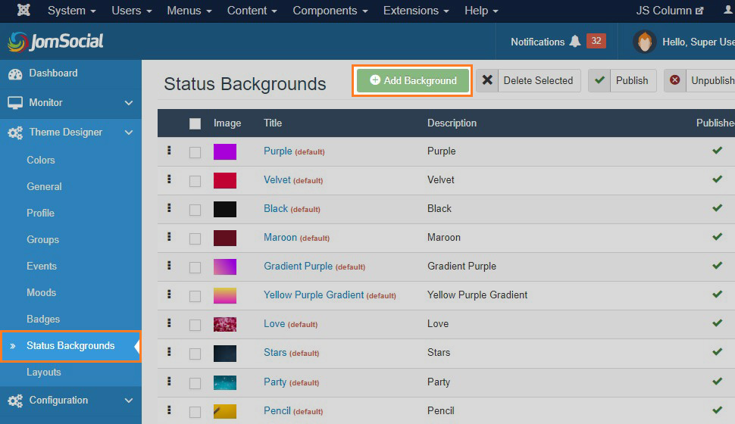The image size is (735, 424).
Task: Check the Yellow Purple Gradient row checkbox
Action: (x=195, y=296)
